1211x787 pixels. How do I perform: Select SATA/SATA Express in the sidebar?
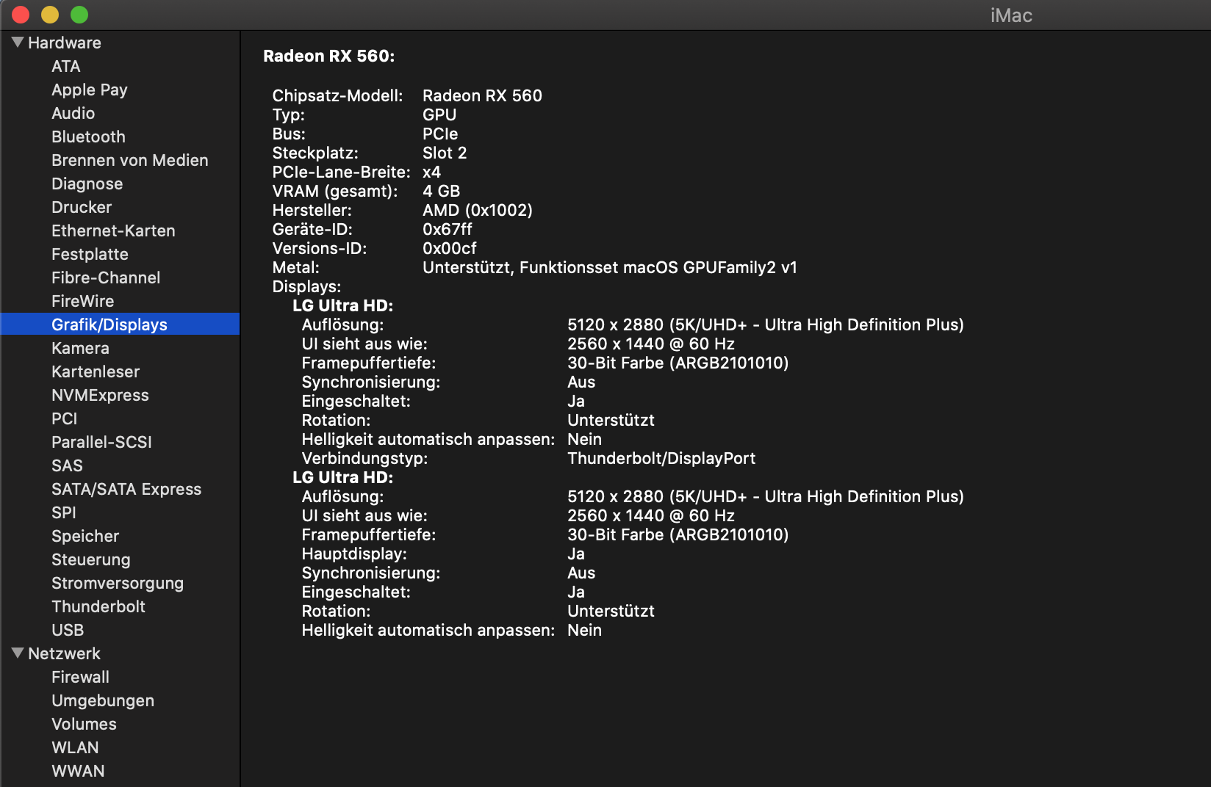(126, 489)
